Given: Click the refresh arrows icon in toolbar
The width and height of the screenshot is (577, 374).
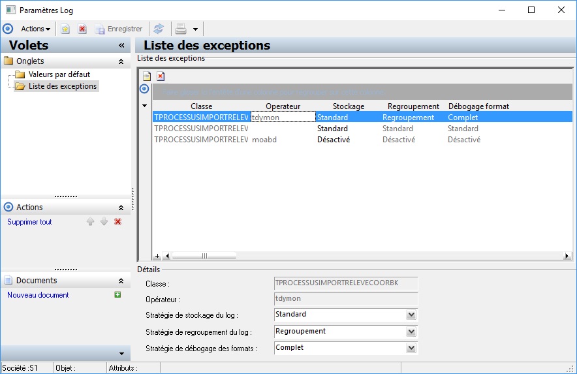Looking at the screenshot, I should point(159,29).
